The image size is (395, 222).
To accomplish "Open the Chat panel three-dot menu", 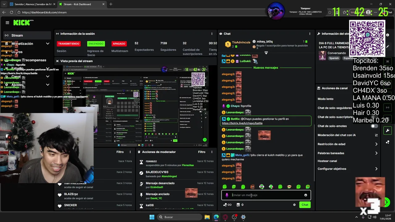I will tap(310, 34).
